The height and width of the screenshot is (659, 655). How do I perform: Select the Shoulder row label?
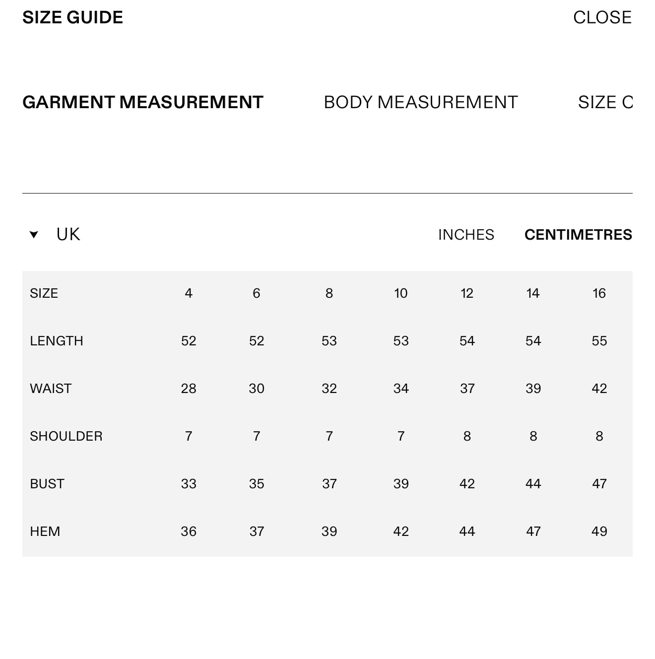point(66,436)
